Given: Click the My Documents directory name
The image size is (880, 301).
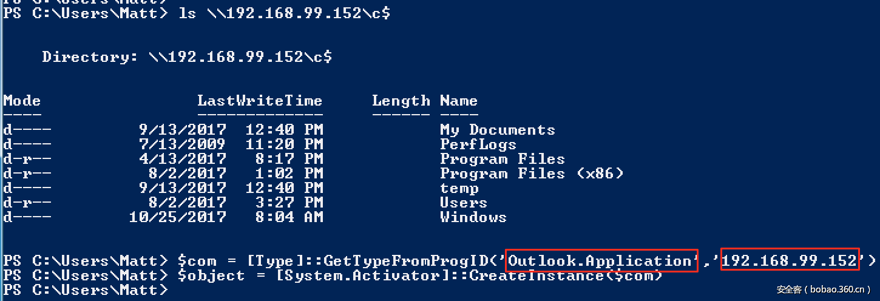Looking at the screenshot, I should pos(497,130).
